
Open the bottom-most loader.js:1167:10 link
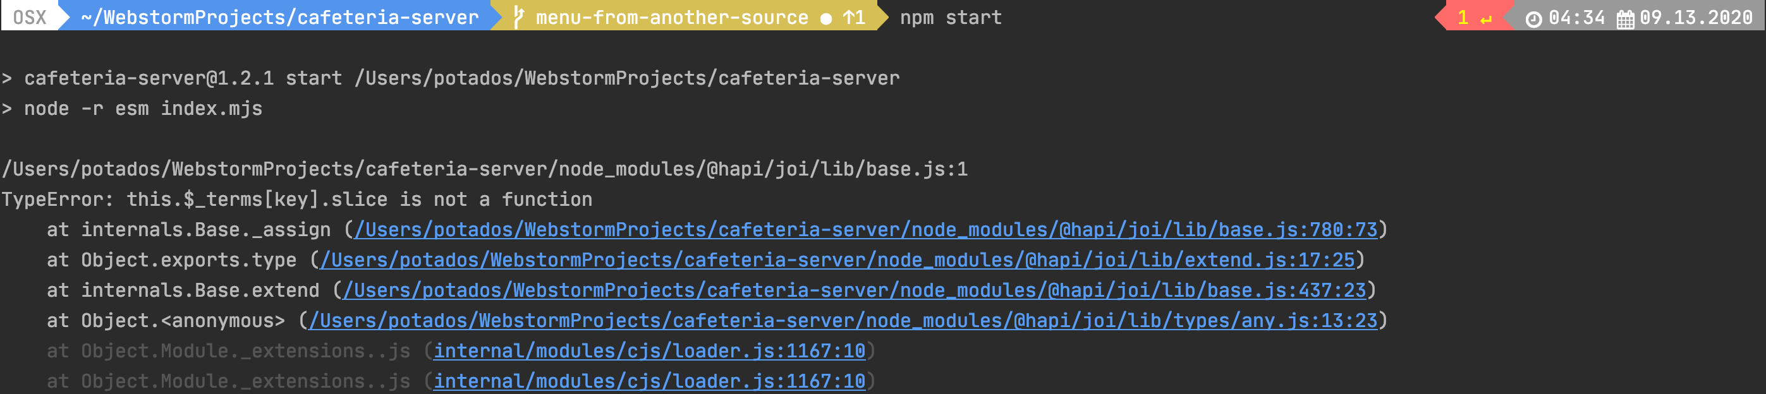(649, 380)
